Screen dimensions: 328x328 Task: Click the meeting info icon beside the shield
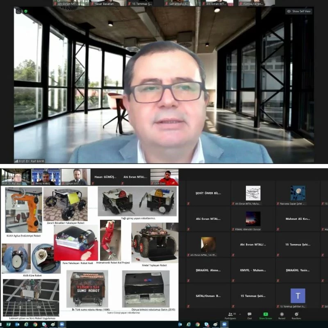pos(19,11)
